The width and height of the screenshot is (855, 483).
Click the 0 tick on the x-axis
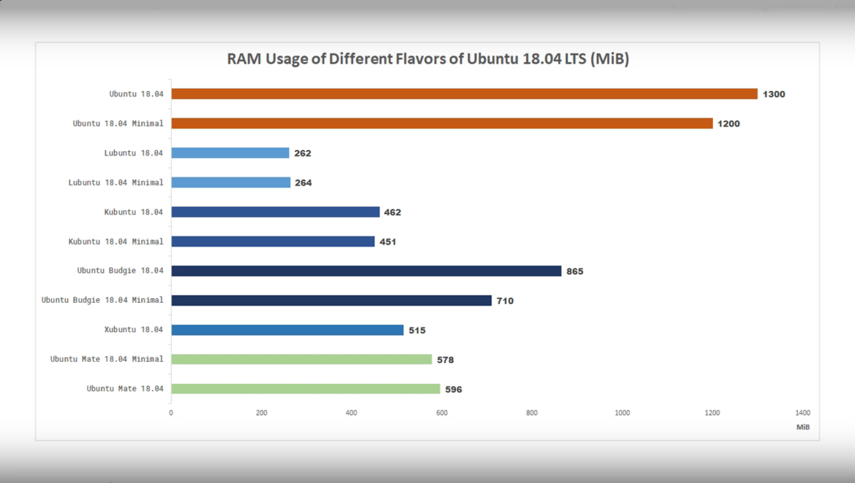pos(171,413)
